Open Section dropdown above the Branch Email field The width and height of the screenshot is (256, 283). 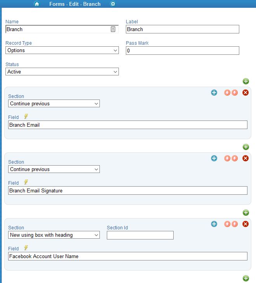point(54,104)
